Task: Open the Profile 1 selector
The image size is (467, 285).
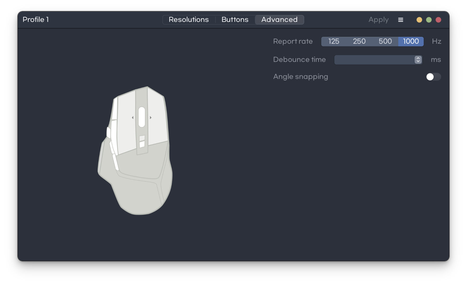Action: pyautogui.click(x=36, y=20)
